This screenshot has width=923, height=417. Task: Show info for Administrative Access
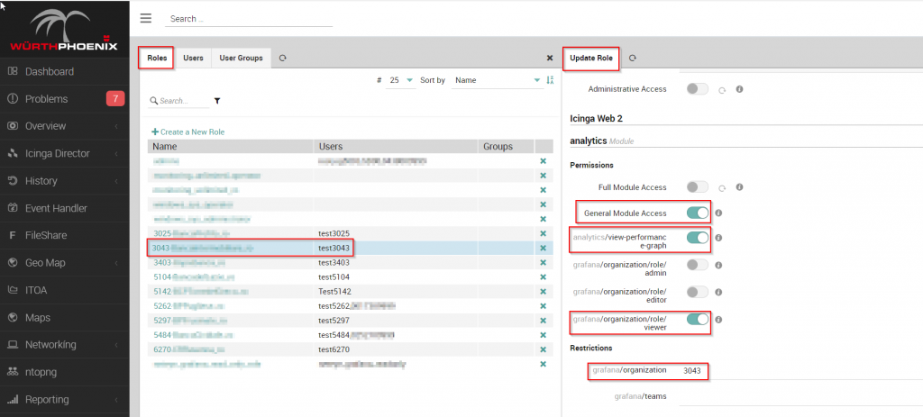coord(739,89)
